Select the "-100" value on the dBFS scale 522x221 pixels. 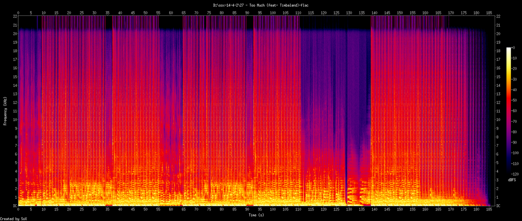point(515,153)
